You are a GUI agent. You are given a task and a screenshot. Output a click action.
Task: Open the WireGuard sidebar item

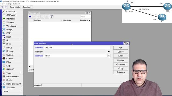pos(11,26)
